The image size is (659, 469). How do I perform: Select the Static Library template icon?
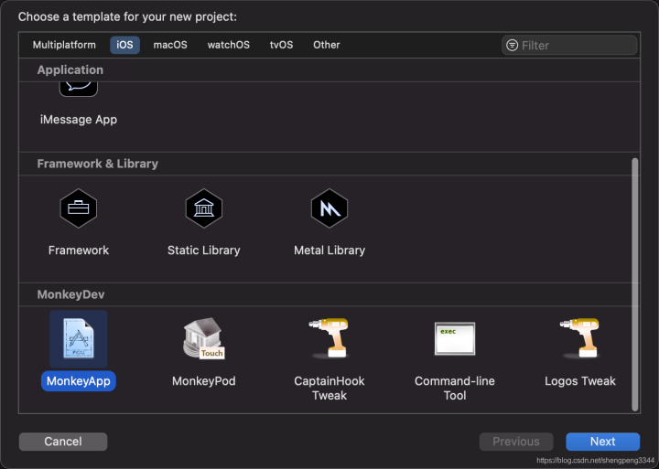204,208
